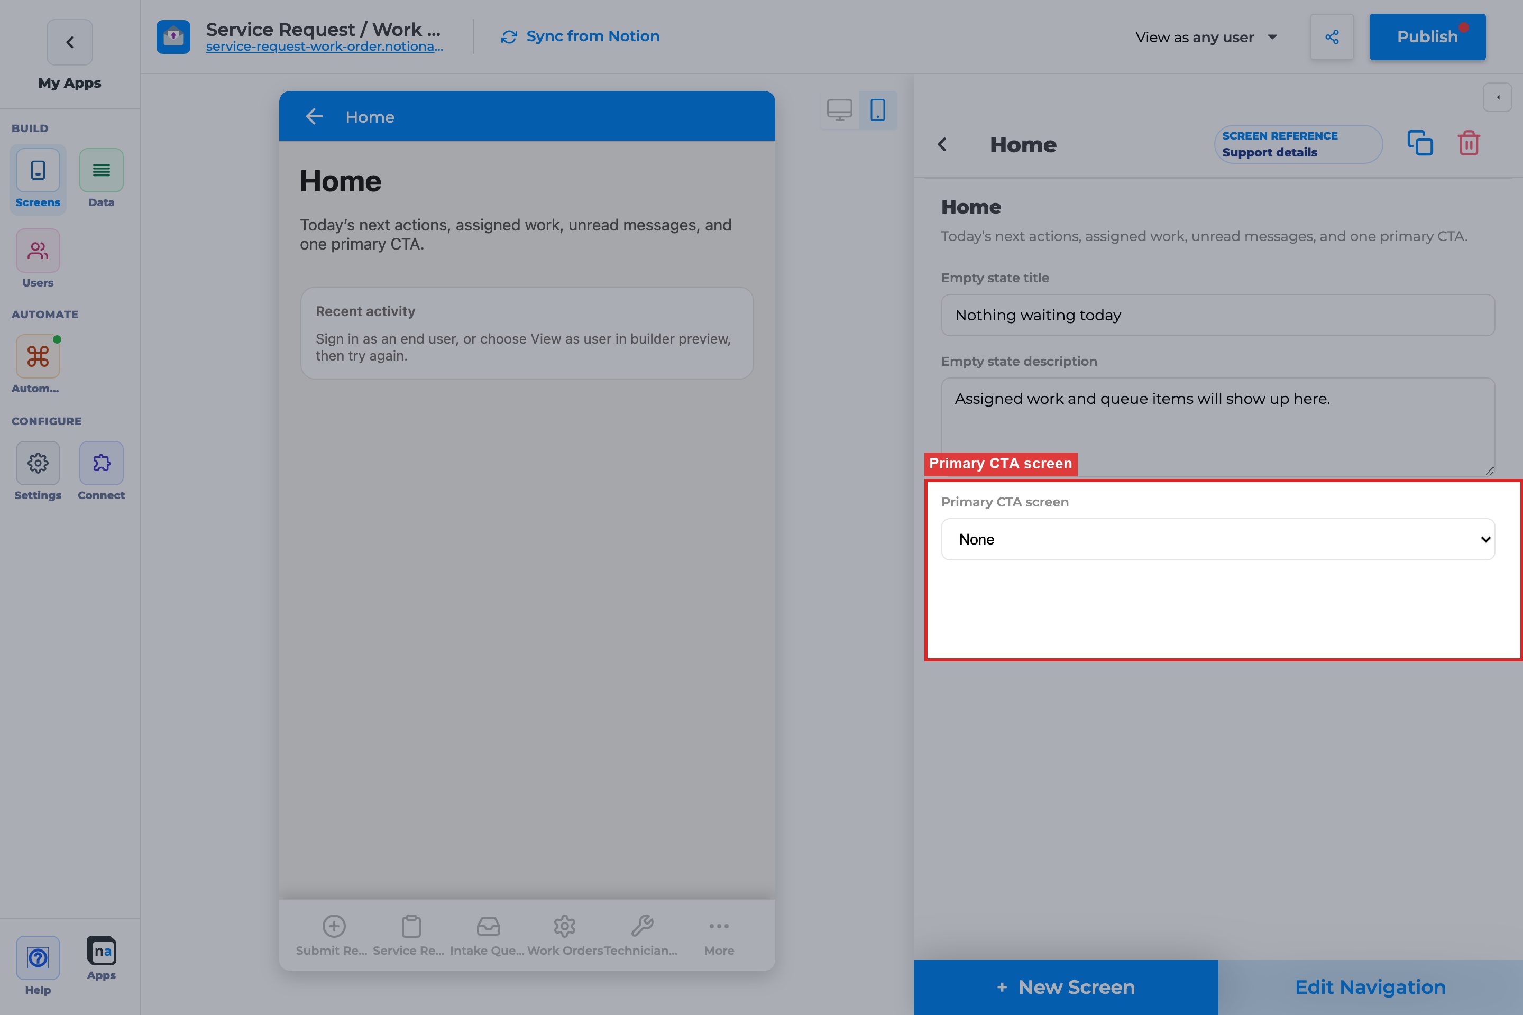Click Edit Navigation
Viewport: 1523px width, 1015px height.
[1370, 987]
